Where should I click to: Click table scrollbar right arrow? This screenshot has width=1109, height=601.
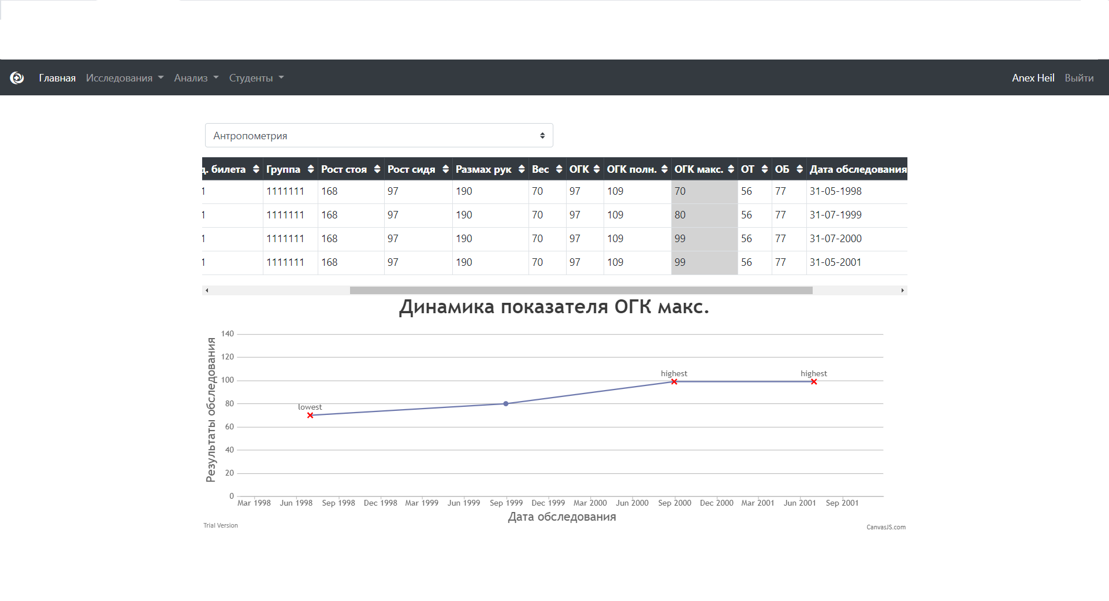click(902, 290)
